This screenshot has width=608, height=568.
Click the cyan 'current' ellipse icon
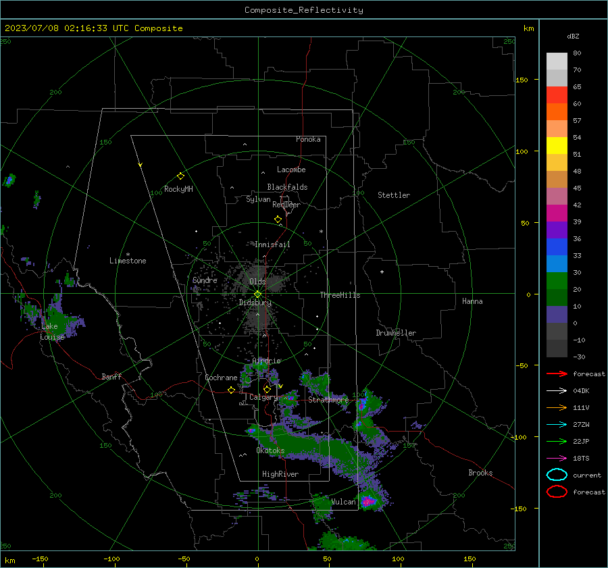pyautogui.click(x=557, y=475)
